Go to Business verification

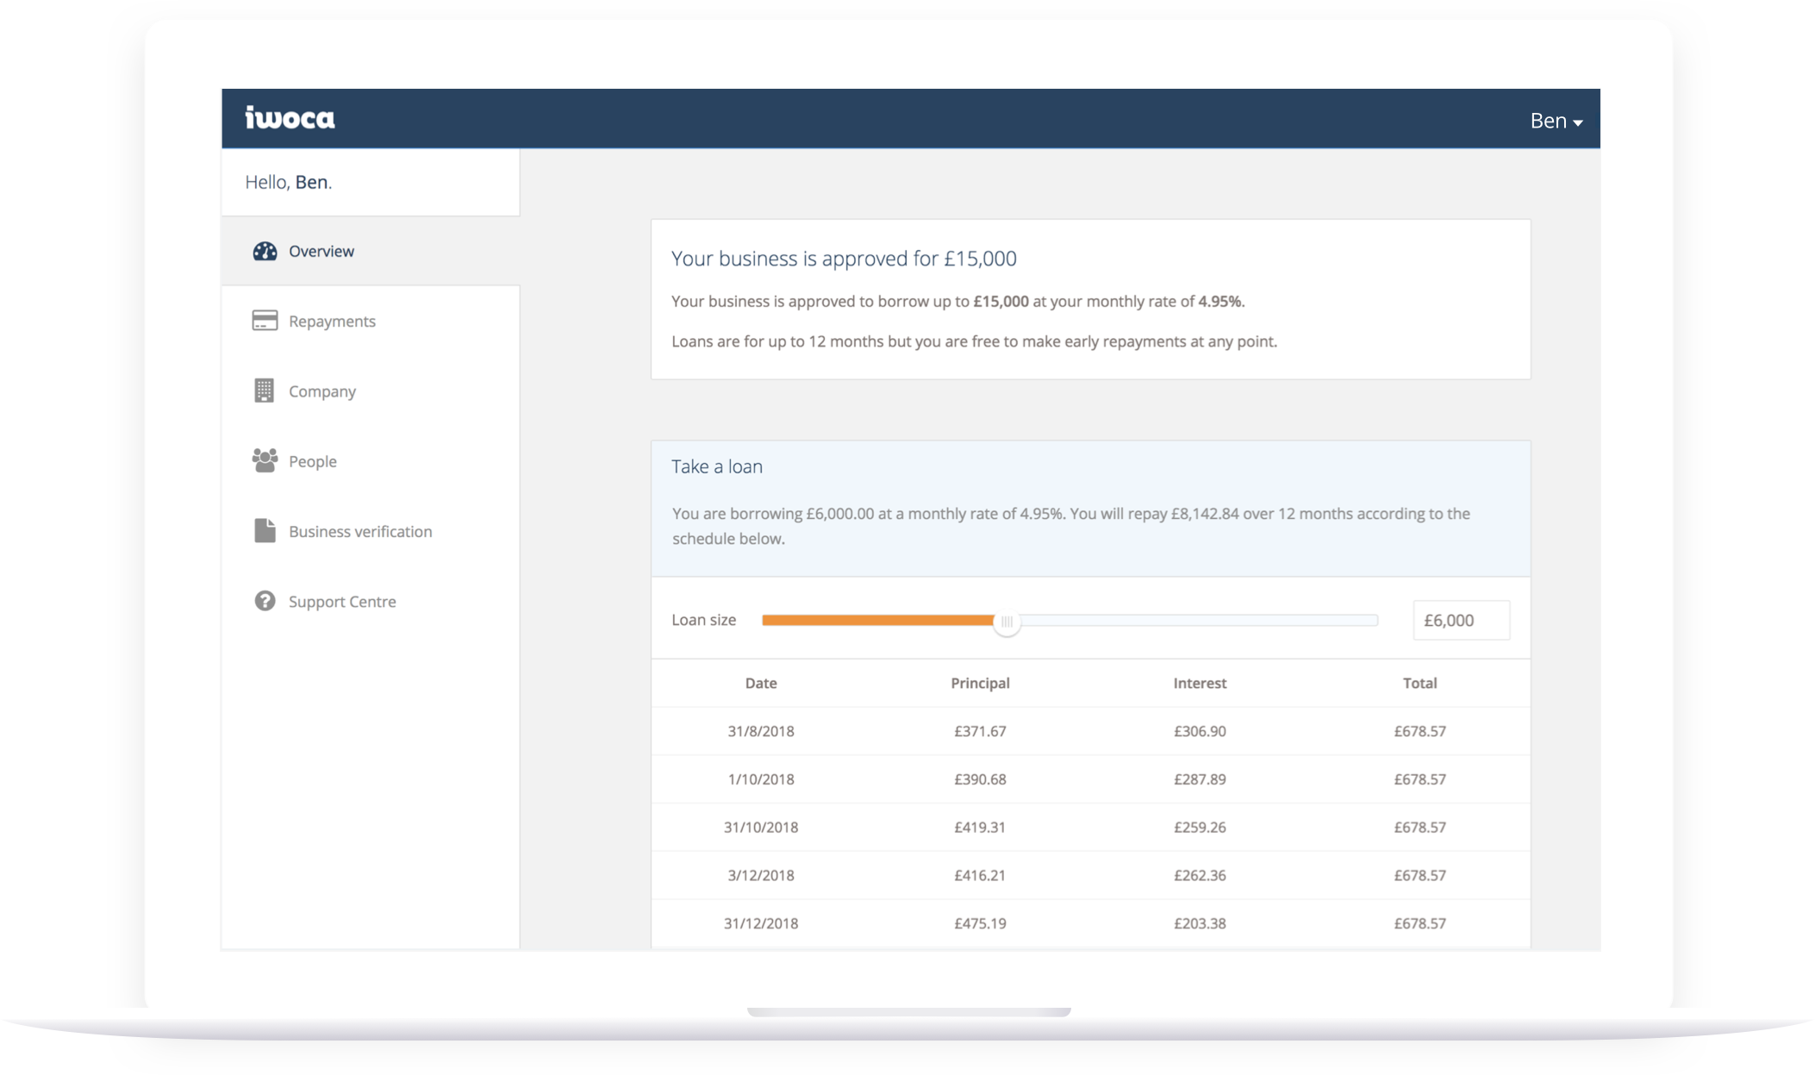click(360, 531)
